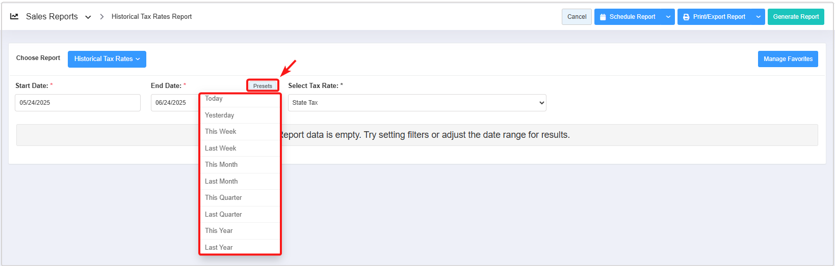The image size is (835, 266).
Task: Click the Sales Reports chart icon
Action: pos(14,17)
